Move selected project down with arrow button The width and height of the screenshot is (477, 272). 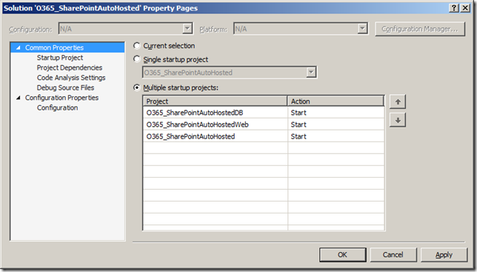[x=398, y=120]
